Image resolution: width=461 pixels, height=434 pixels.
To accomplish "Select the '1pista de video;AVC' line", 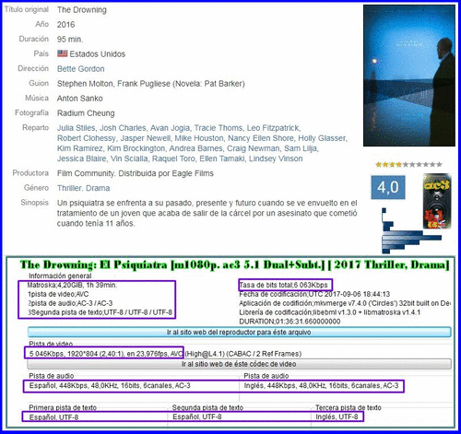I will [x=58, y=294].
